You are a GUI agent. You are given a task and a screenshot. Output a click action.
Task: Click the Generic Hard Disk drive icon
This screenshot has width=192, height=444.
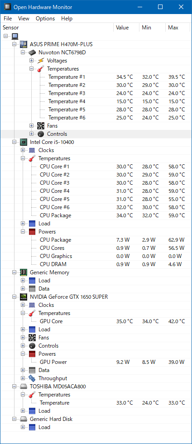(24, 419)
